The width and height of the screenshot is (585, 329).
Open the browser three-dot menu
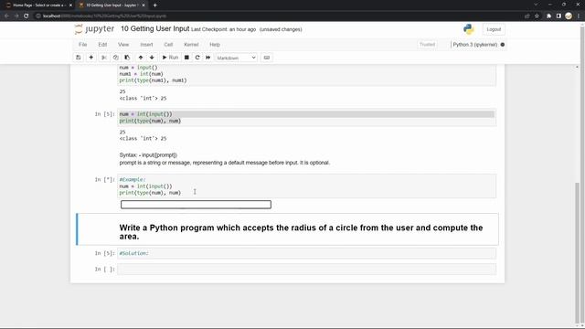(579, 16)
